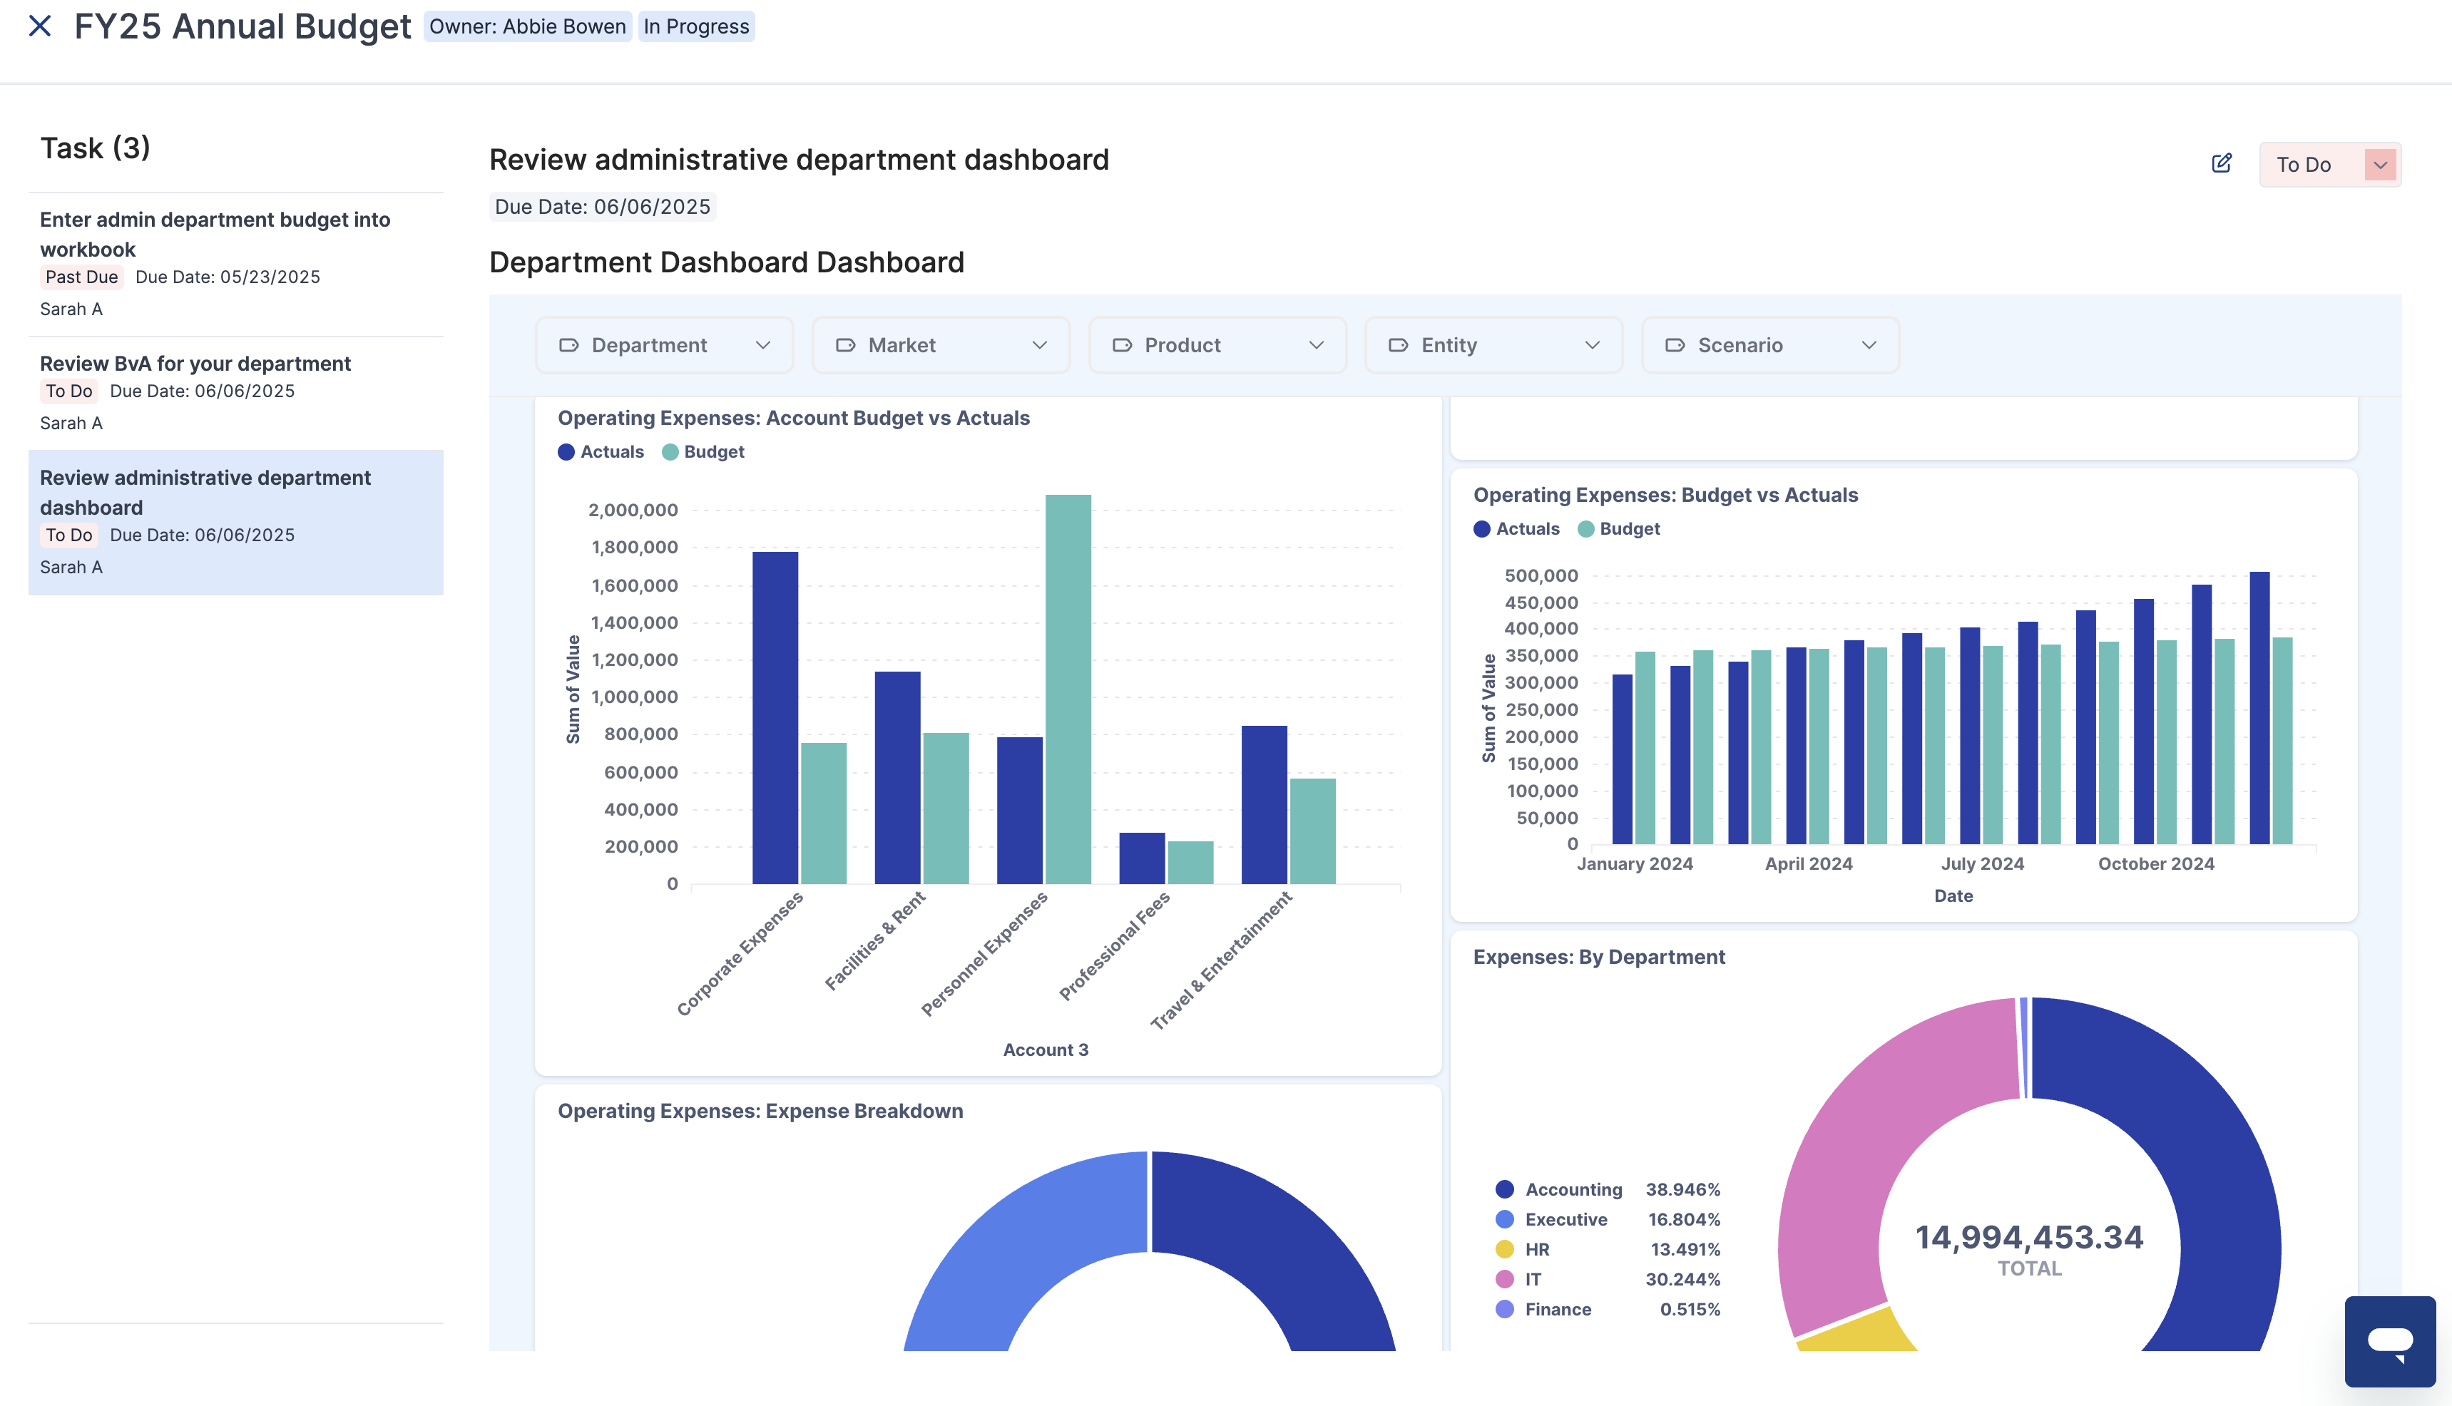Select Review administrative department dashboard task in list
2452x1406 pixels.
[235, 523]
